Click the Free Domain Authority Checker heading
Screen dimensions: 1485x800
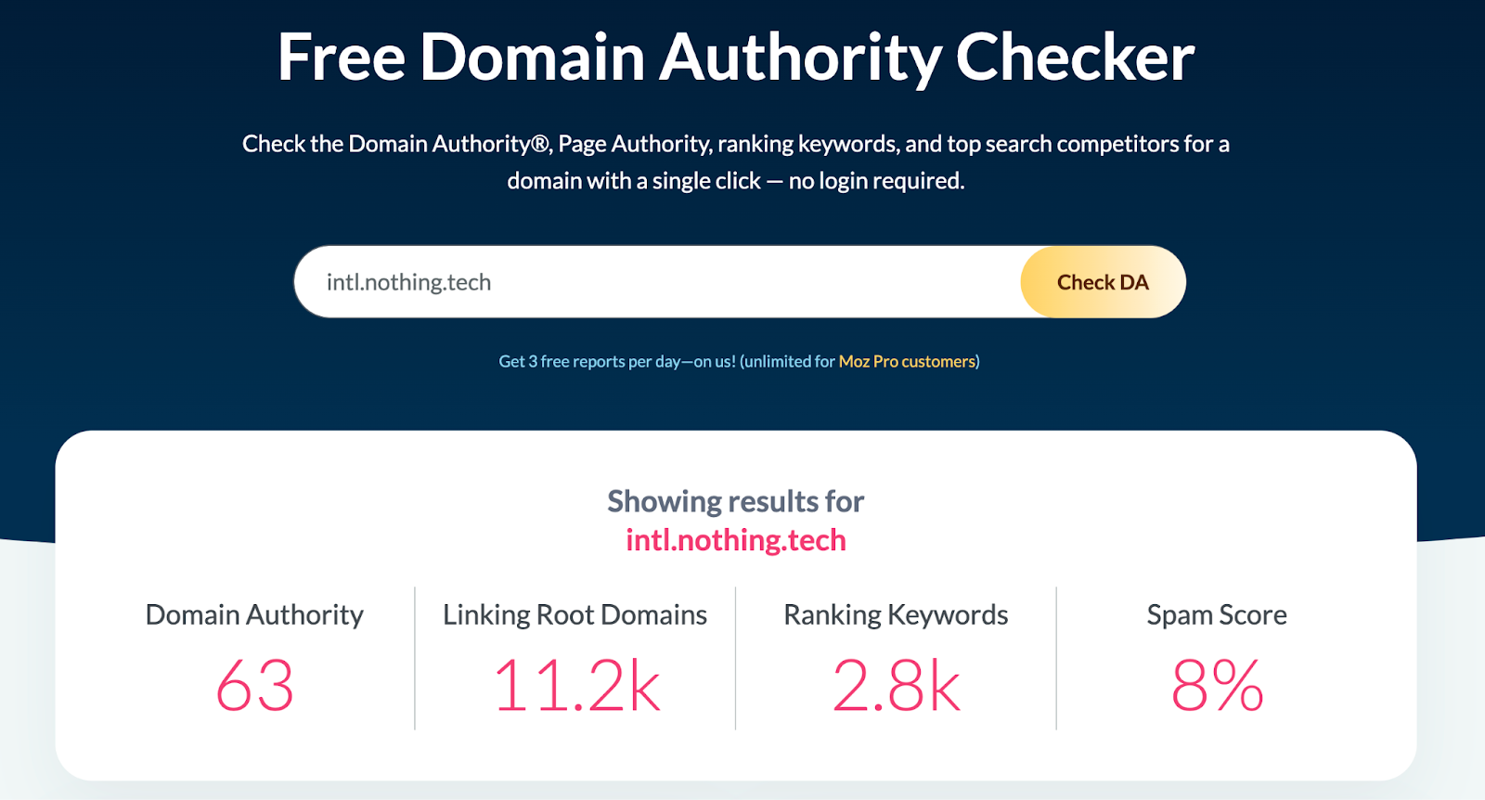coord(735,58)
